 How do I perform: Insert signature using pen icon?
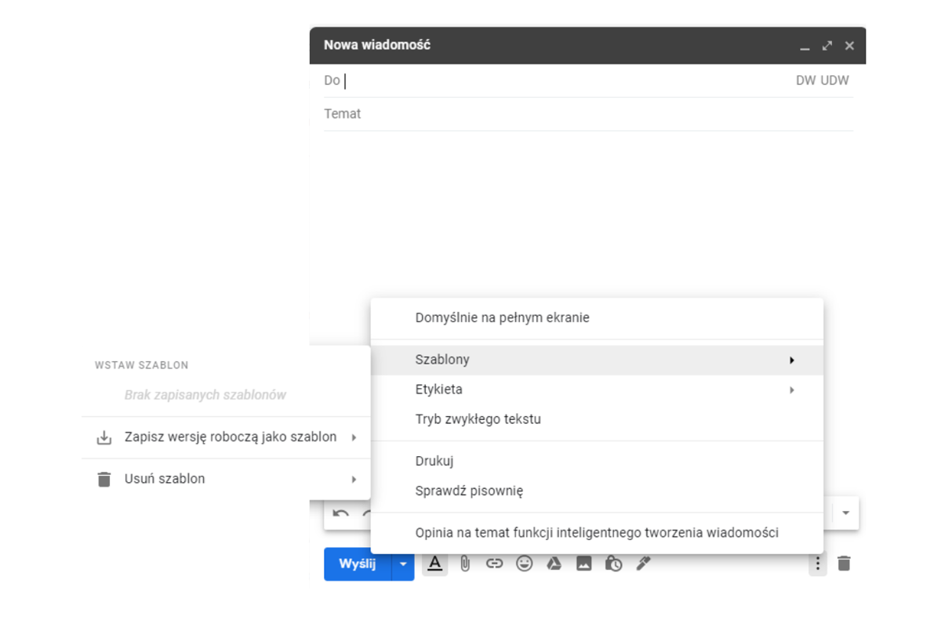[643, 564]
